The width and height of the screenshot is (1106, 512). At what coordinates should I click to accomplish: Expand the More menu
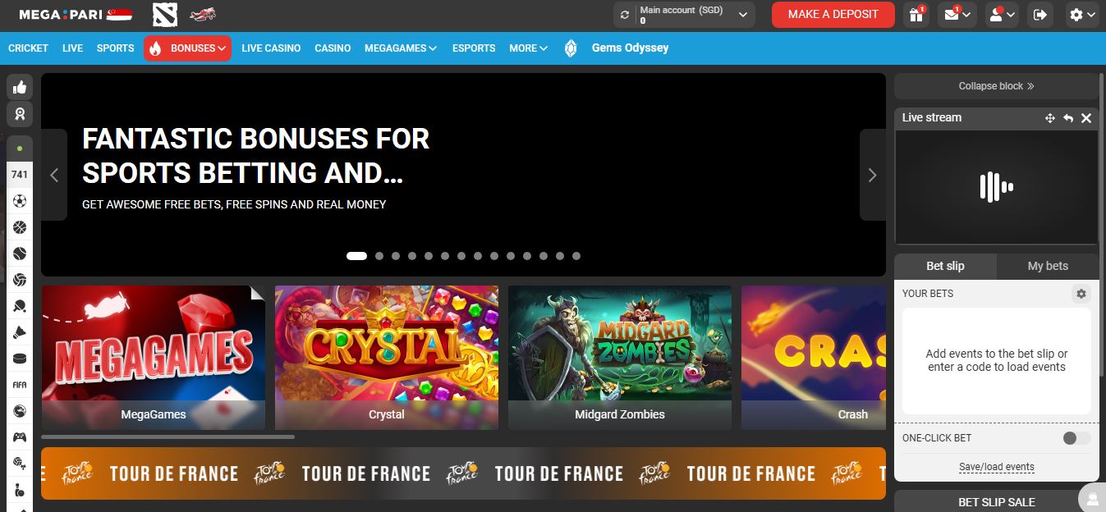[x=528, y=48]
